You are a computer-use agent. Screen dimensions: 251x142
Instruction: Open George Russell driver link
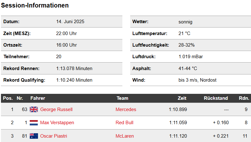point(56,109)
